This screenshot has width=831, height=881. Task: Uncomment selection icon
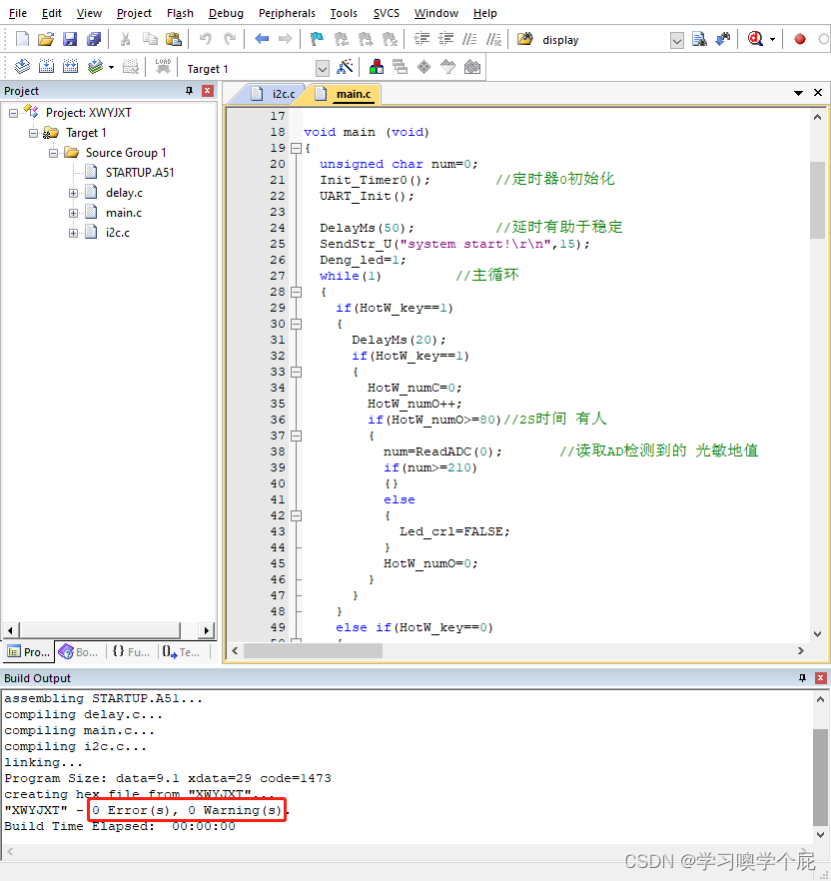point(493,39)
